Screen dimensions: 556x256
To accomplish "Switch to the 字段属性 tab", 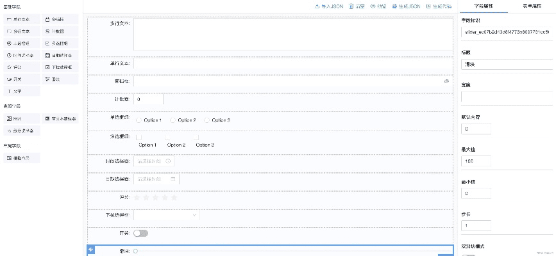I will coord(484,6).
